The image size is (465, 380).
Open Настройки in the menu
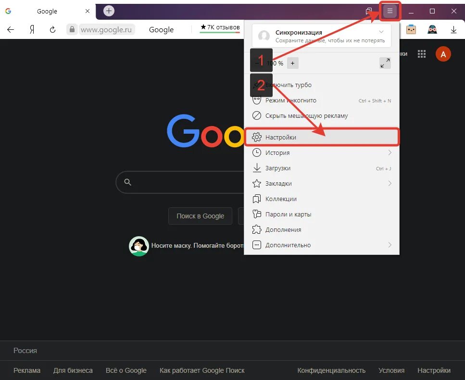coord(322,138)
